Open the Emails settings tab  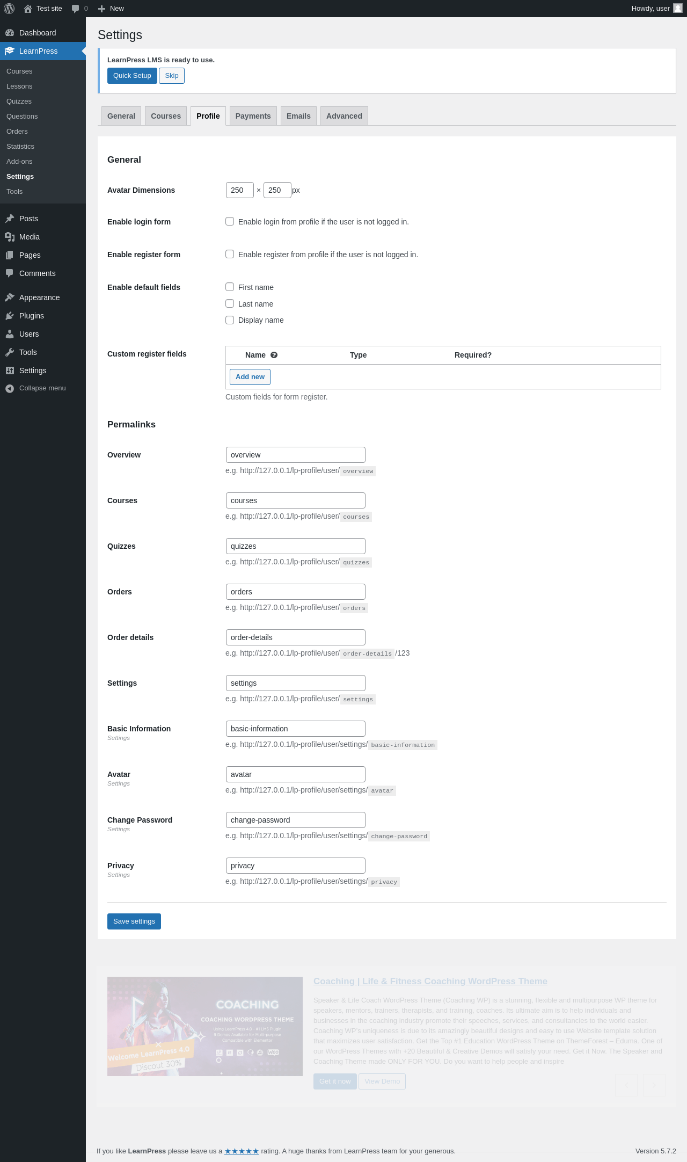point(298,116)
